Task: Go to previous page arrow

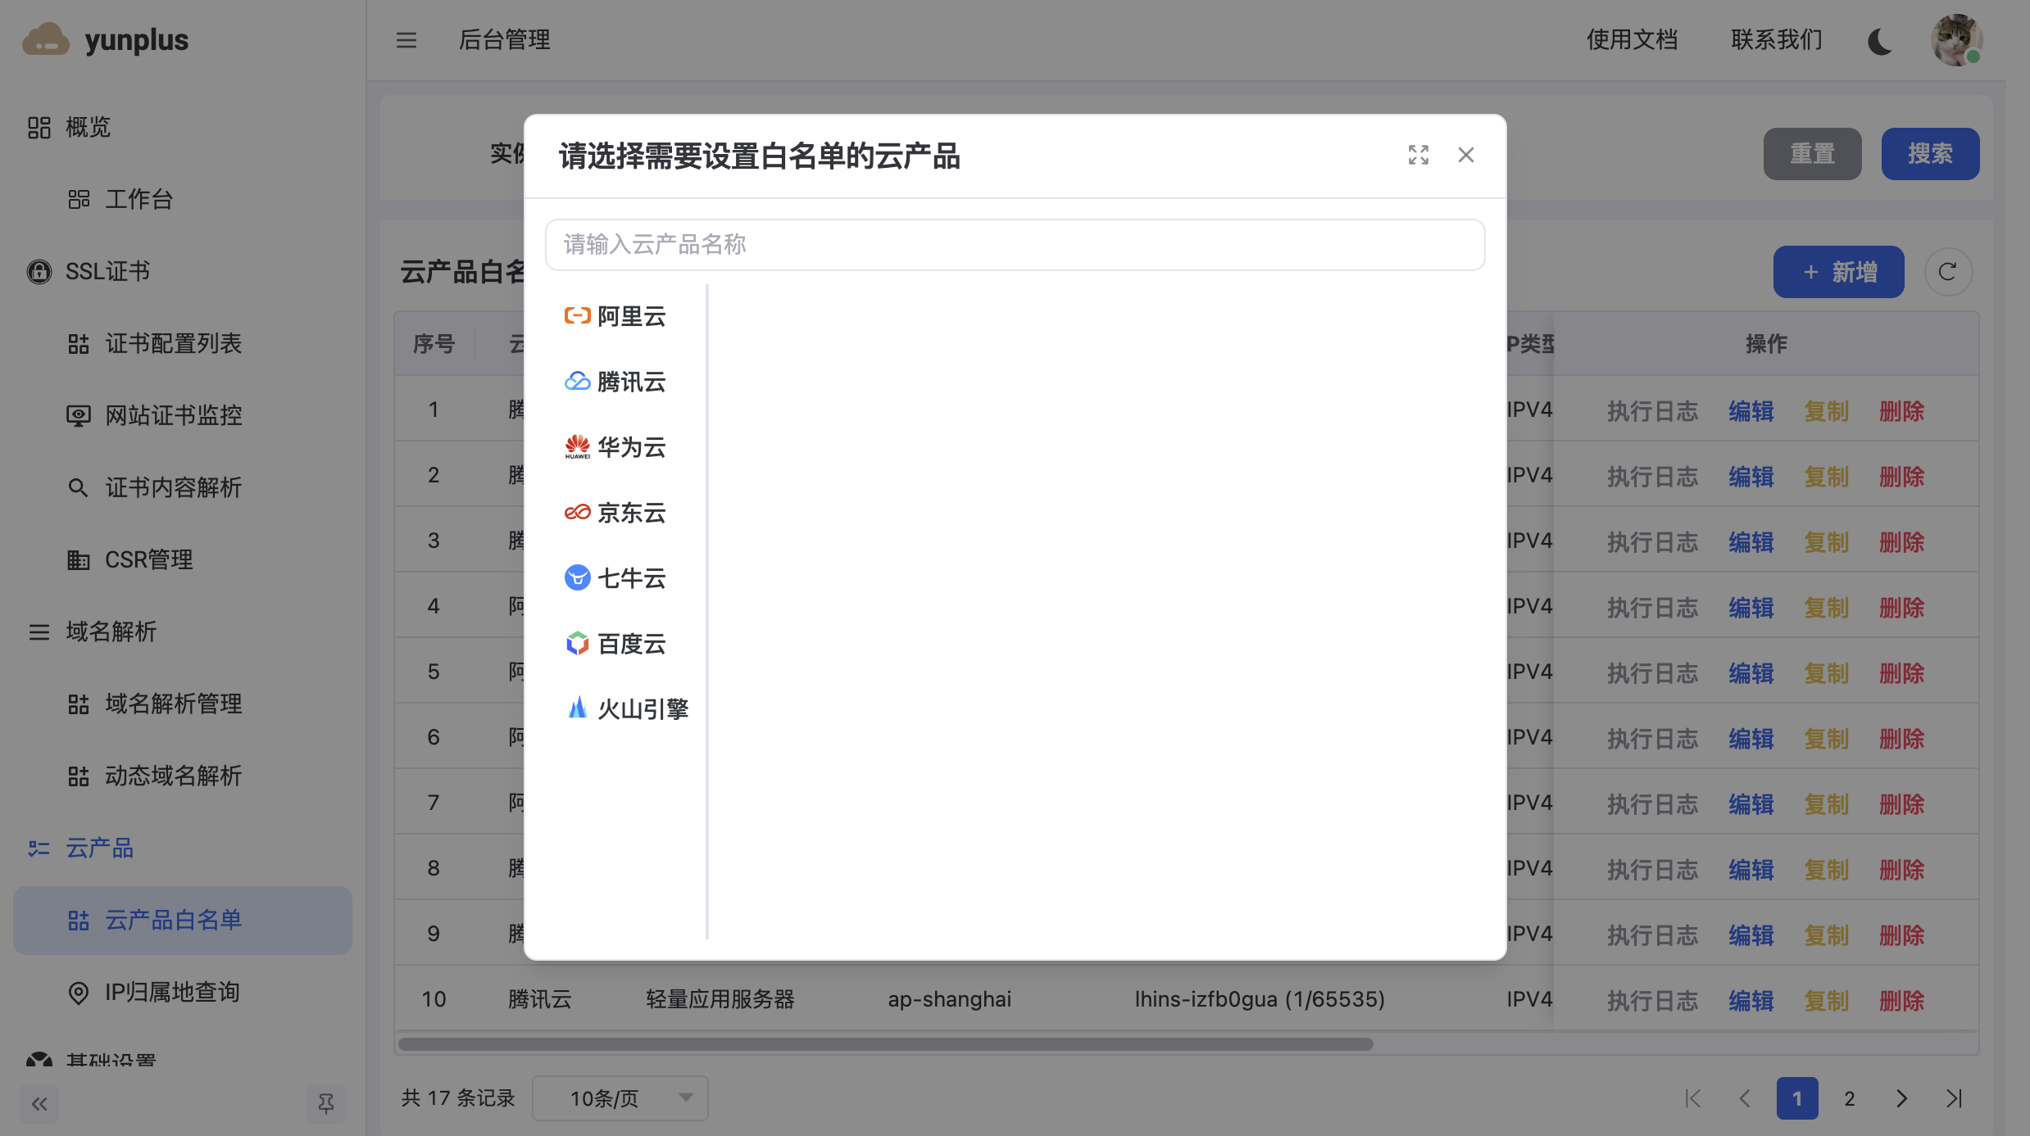Action: pyautogui.click(x=1745, y=1098)
